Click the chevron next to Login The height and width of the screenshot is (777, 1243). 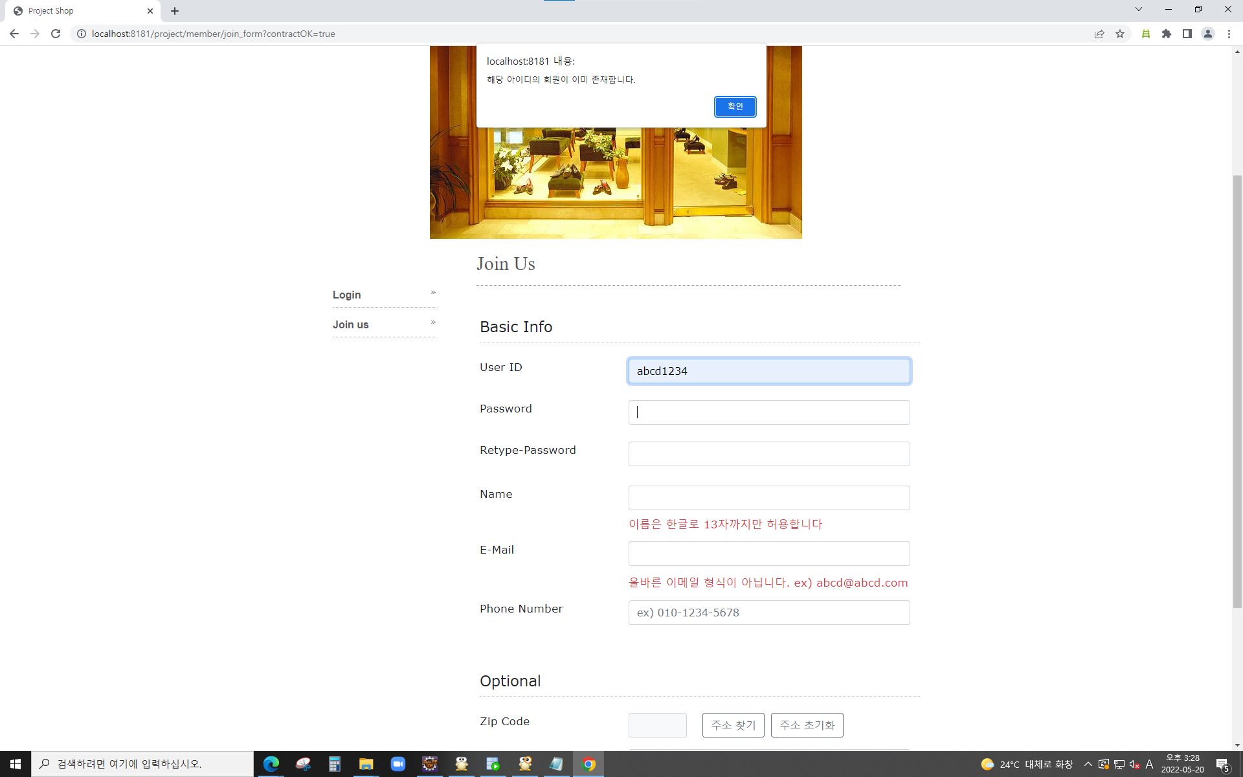(x=432, y=293)
